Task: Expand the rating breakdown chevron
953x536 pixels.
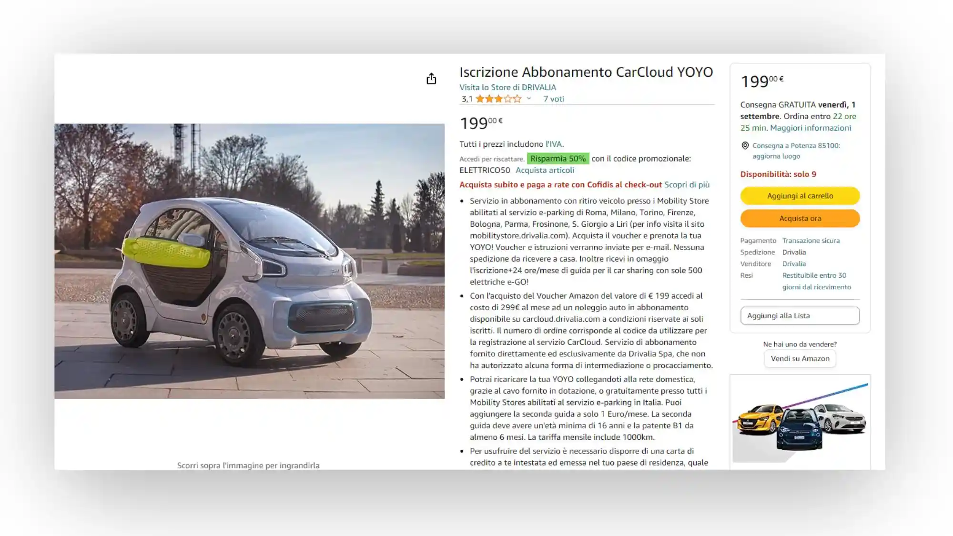Action: click(x=529, y=99)
